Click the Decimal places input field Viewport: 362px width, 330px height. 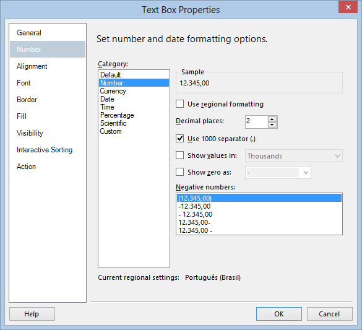click(x=256, y=122)
